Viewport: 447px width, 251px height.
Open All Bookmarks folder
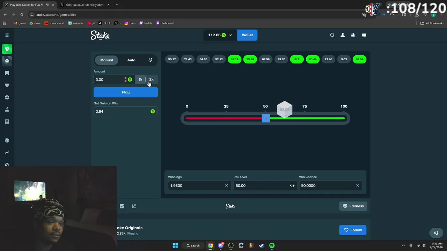point(432,23)
